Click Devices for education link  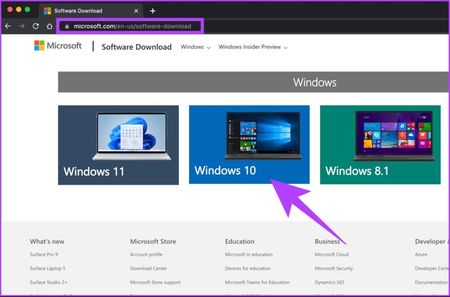click(x=248, y=268)
